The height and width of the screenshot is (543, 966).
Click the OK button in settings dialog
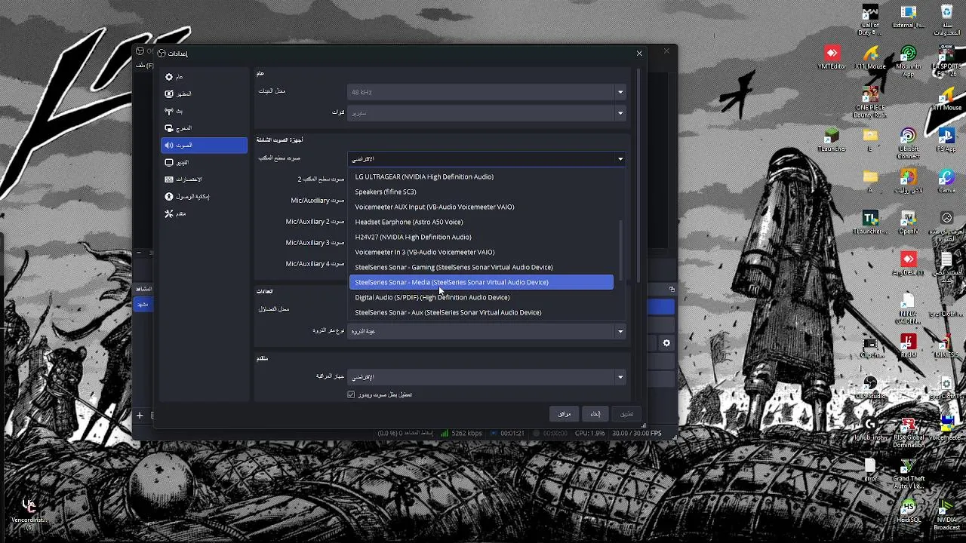(565, 414)
